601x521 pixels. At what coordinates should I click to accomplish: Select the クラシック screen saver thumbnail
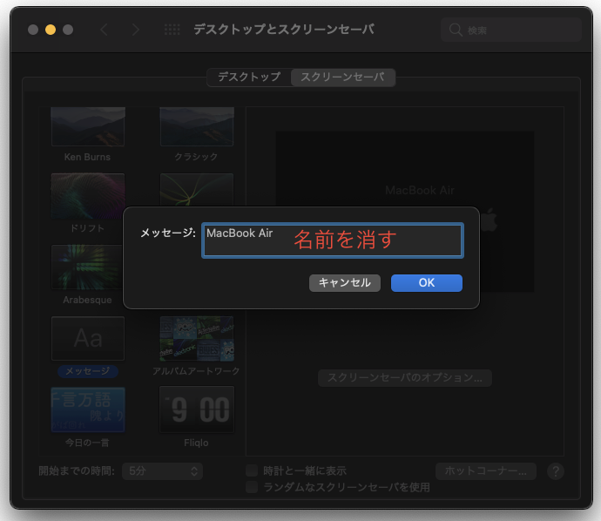(197, 127)
